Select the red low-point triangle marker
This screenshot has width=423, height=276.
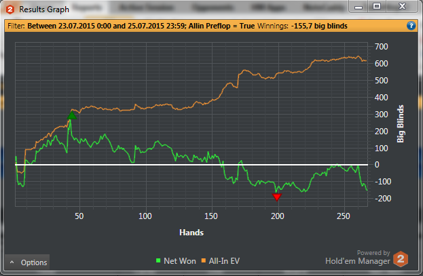277,197
